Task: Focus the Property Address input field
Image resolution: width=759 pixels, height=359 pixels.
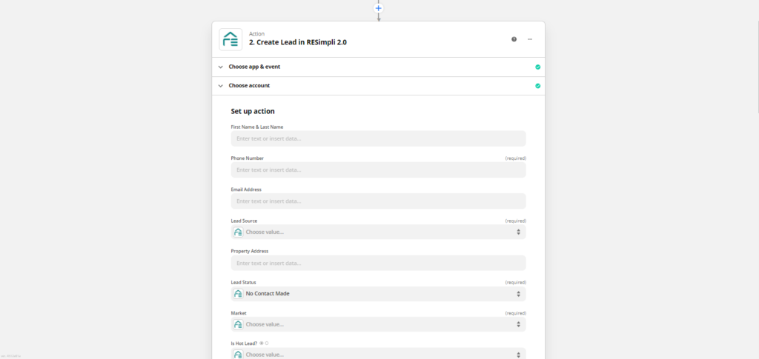Action: [x=379, y=263]
